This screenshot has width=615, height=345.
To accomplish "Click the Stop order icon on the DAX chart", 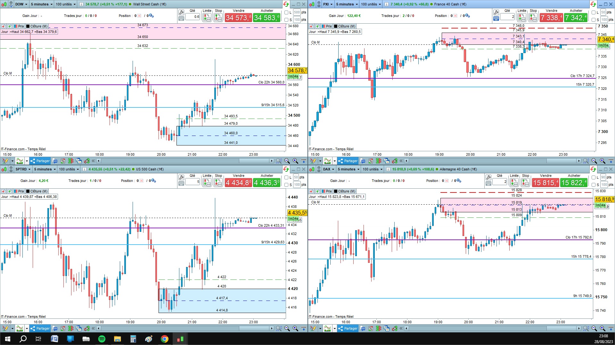I will point(525,183).
